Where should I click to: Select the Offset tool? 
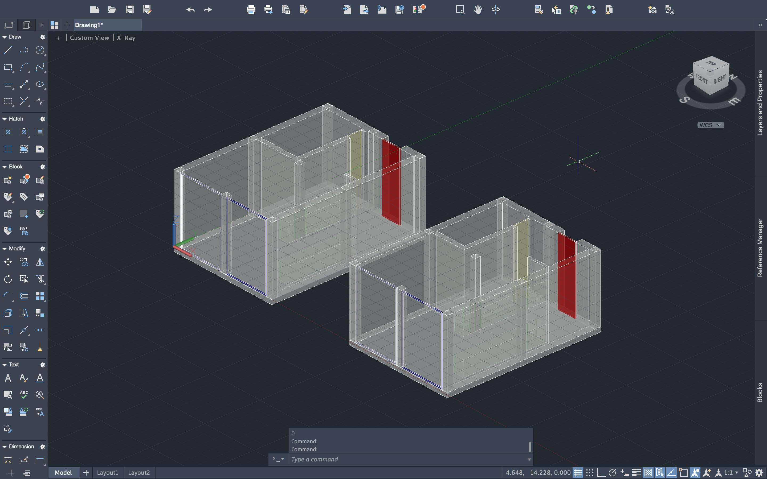click(x=24, y=296)
